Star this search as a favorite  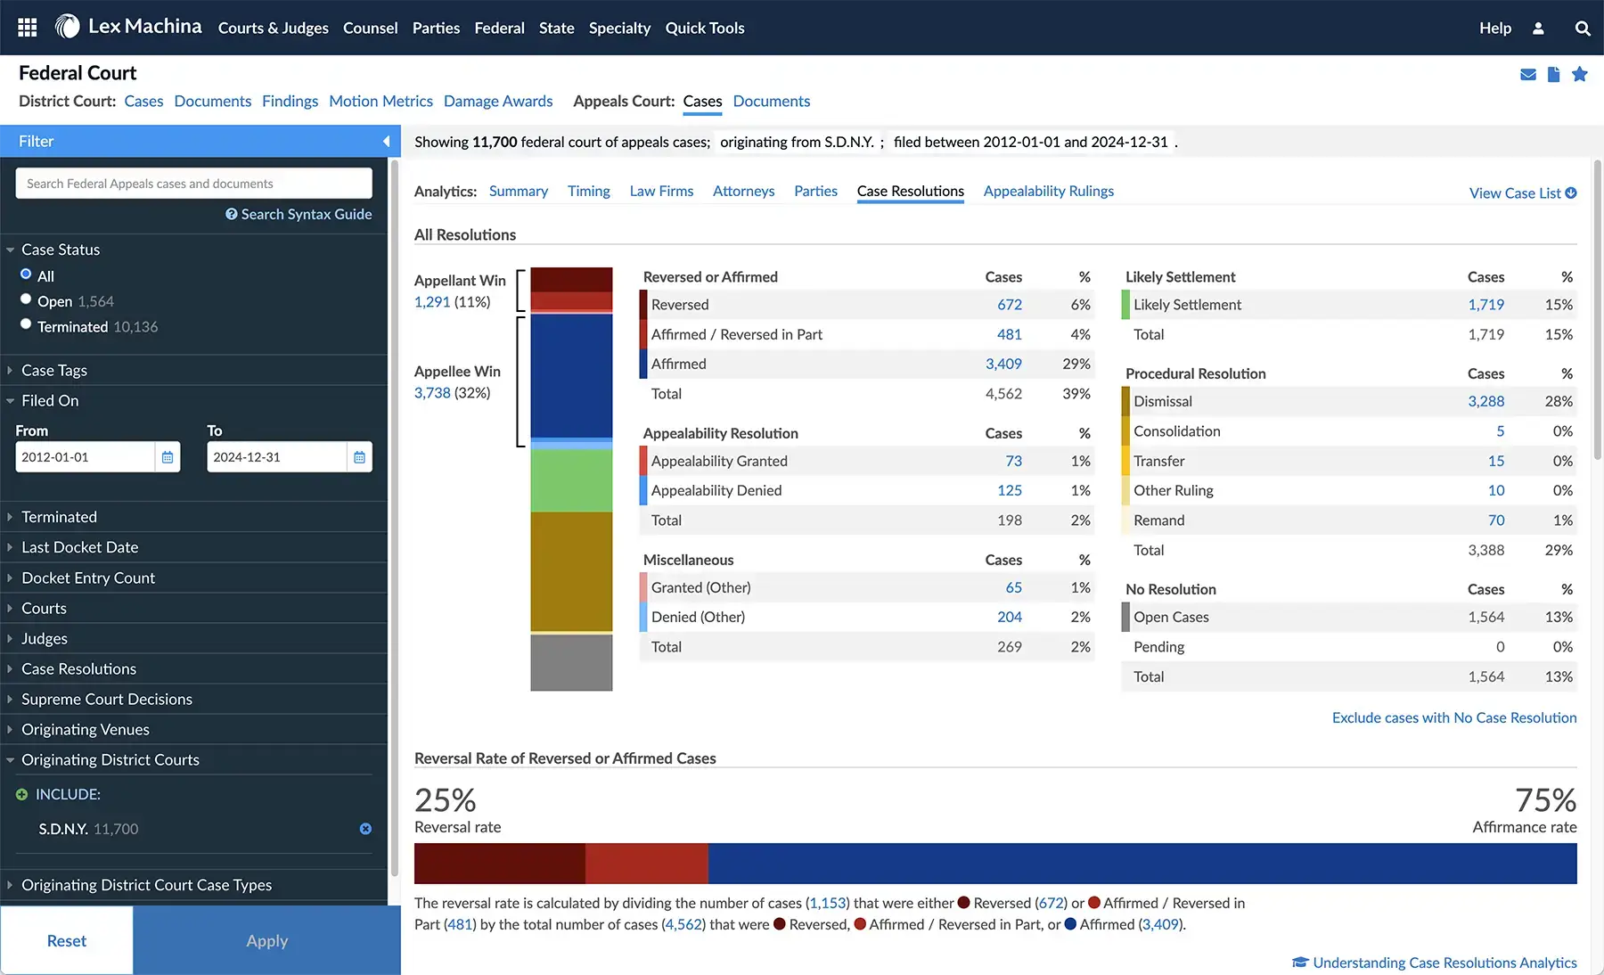[x=1581, y=75]
